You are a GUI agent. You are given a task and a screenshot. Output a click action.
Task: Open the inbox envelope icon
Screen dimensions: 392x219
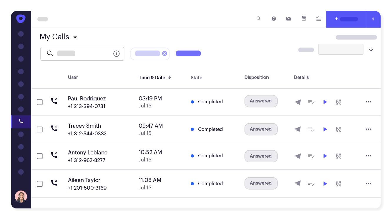(289, 18)
